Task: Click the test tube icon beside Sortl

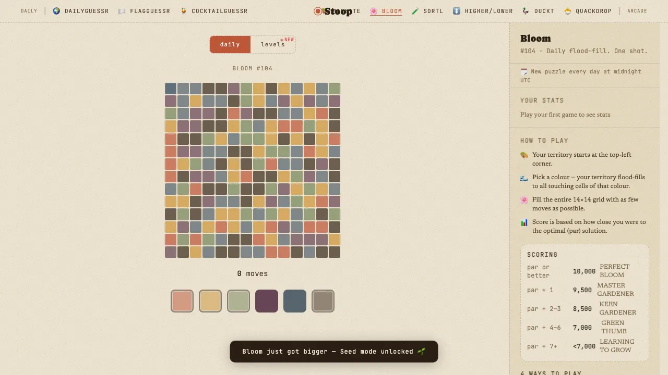Action: (x=415, y=11)
